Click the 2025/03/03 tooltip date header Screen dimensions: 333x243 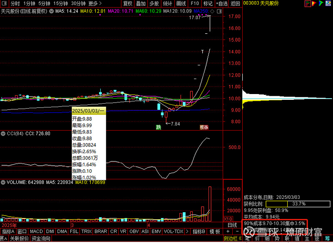[x=89, y=111]
